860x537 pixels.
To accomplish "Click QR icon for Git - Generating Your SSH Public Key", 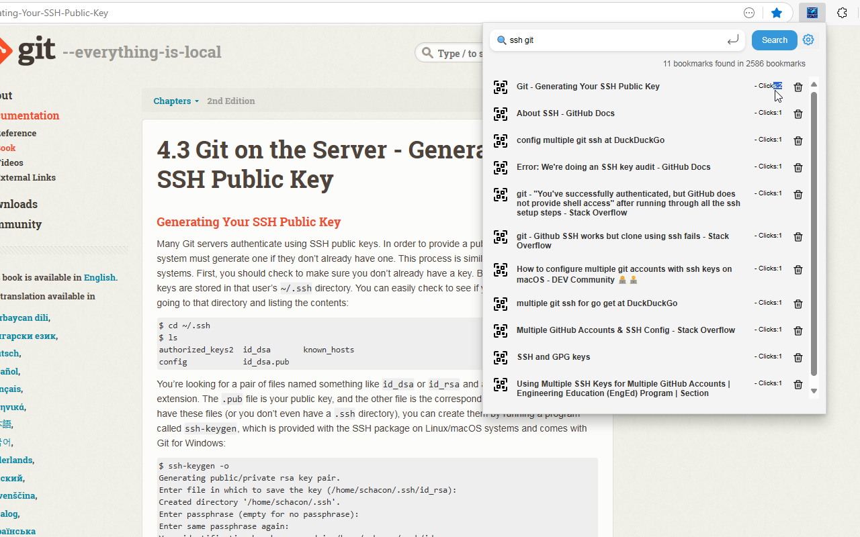I will 501,87.
